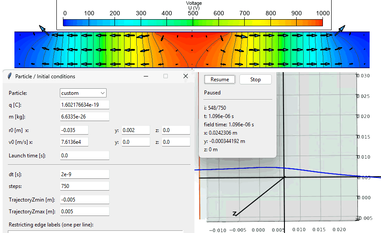The width and height of the screenshot is (381, 233).
Task: Click the feather icon in the dialog title bar
Action: click(x=10, y=76)
